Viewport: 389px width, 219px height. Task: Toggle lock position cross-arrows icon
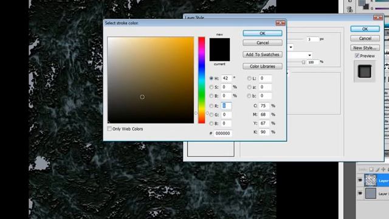pos(384,169)
